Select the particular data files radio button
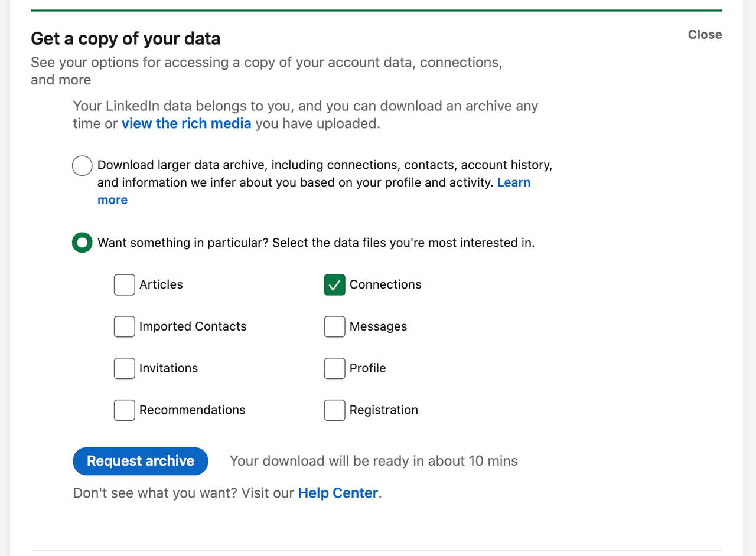 pyautogui.click(x=82, y=242)
